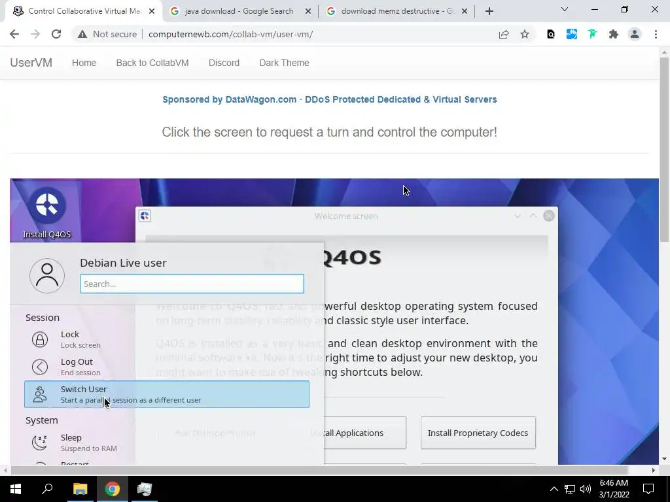Open the Chrome three-dot menu
This screenshot has width=670, height=502.
656,34
